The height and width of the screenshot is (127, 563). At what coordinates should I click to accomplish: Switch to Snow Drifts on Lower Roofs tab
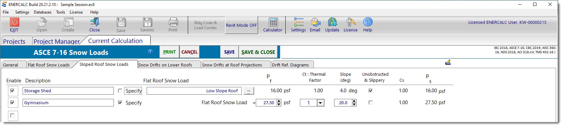pos(166,65)
